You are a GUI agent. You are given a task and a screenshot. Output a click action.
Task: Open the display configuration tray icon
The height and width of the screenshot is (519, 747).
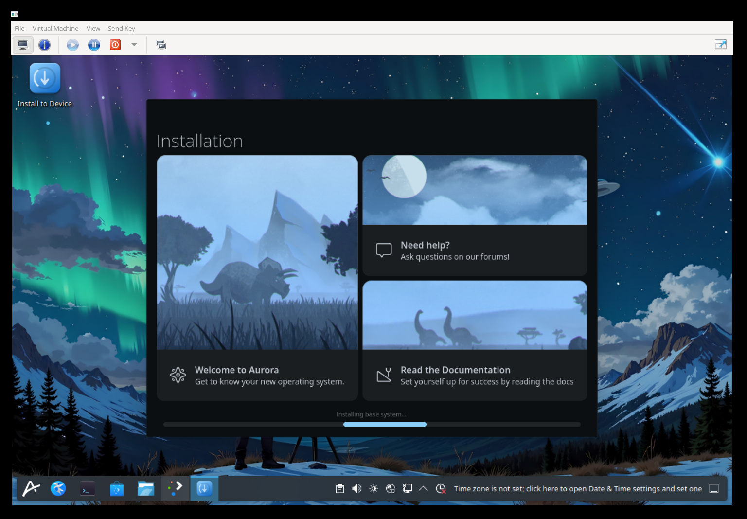point(408,489)
